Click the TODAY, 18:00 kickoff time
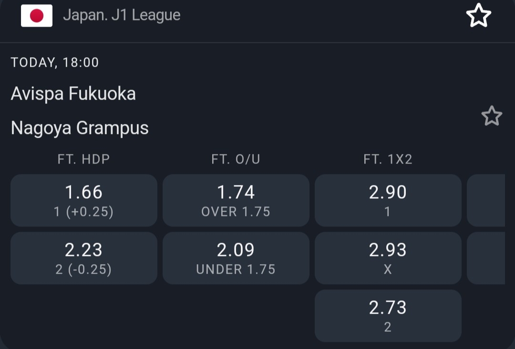The width and height of the screenshot is (515, 349). click(55, 62)
